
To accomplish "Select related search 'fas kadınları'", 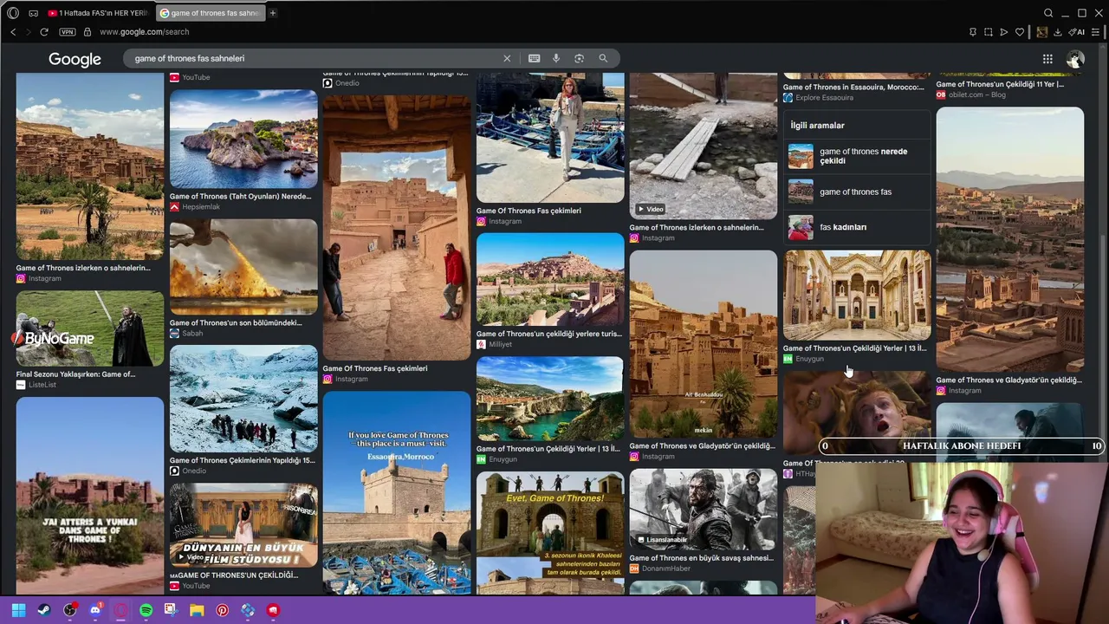I will (857, 227).
